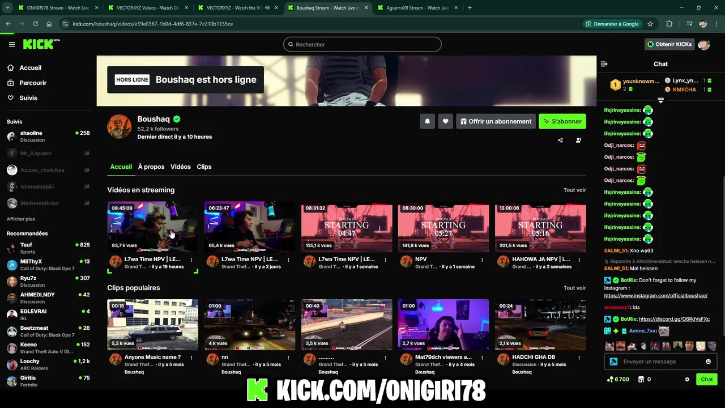Open options for HADCHI GHA DB clip
Viewport: 725px width, 408px height.
click(579, 358)
